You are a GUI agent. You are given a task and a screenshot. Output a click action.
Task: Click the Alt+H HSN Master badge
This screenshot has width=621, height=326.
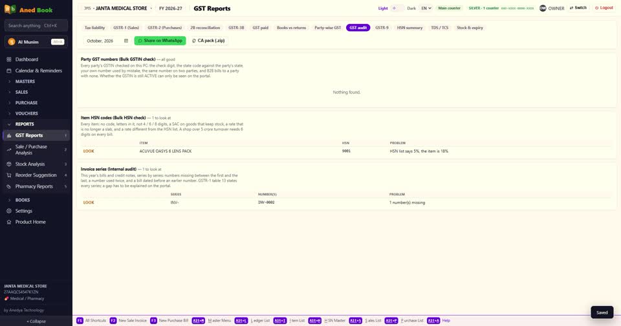coord(315,320)
